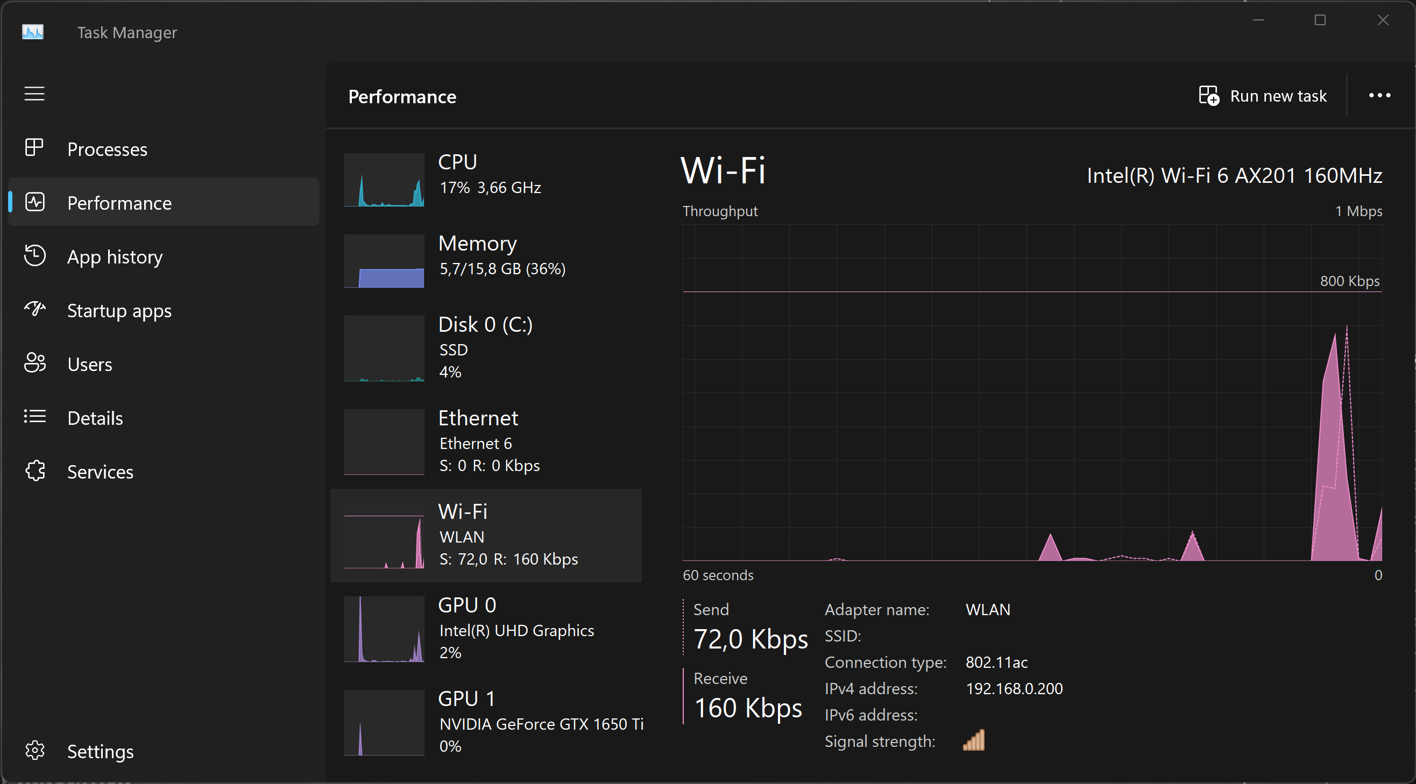Click the Run new task icon
Viewport: 1416px width, 784px height.
1209,96
